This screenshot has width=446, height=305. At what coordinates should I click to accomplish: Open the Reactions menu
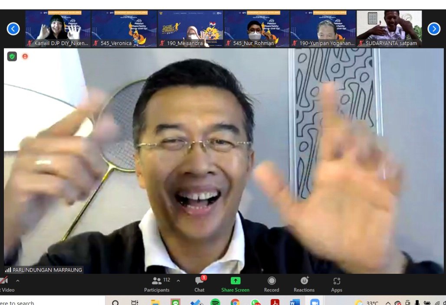pyautogui.click(x=304, y=284)
